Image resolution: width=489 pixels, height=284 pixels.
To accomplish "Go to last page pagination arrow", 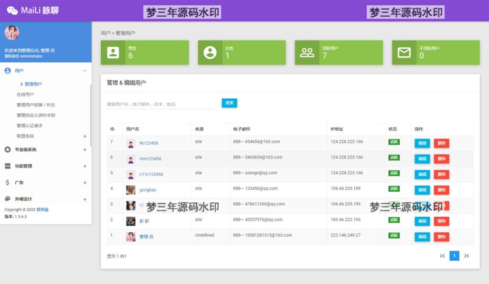I will 467,256.
